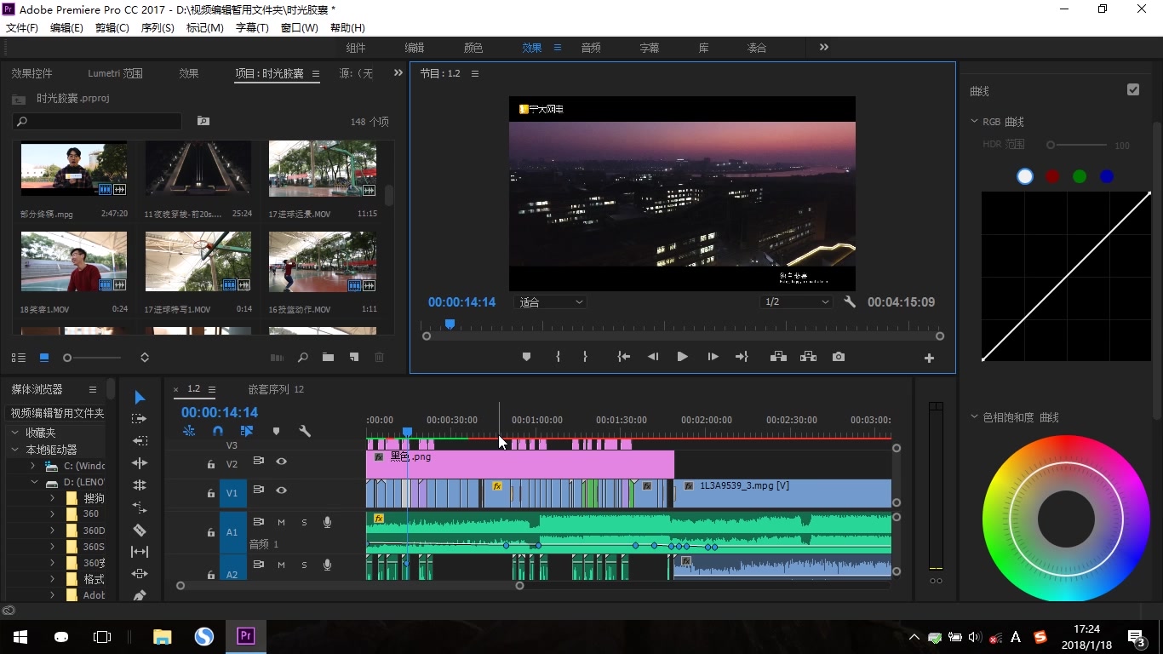Collapse the RGB 曲线 section

[x=975, y=122]
